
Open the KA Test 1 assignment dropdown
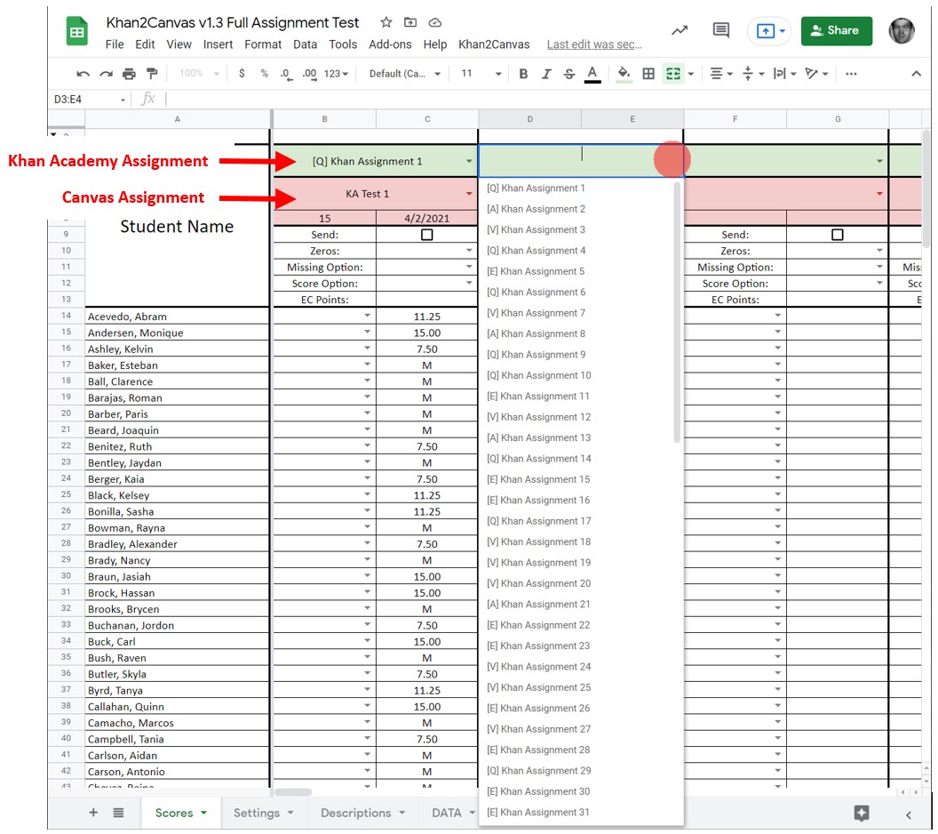[470, 195]
